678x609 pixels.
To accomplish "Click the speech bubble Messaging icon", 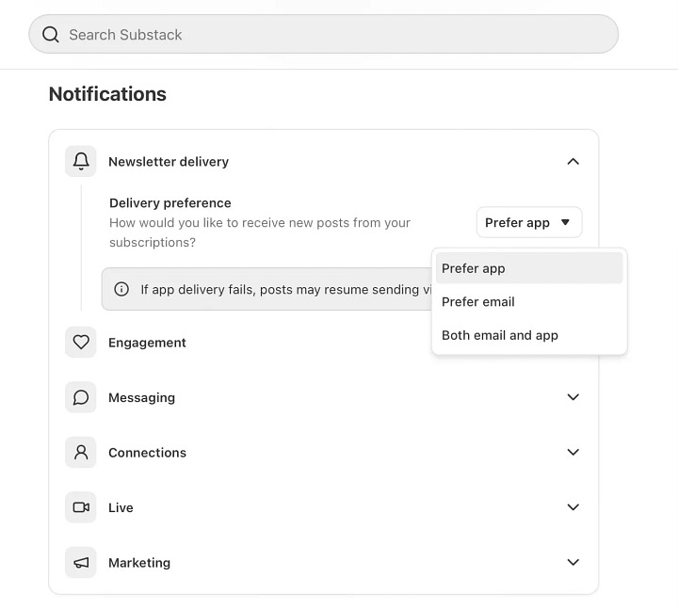I will coord(81,397).
